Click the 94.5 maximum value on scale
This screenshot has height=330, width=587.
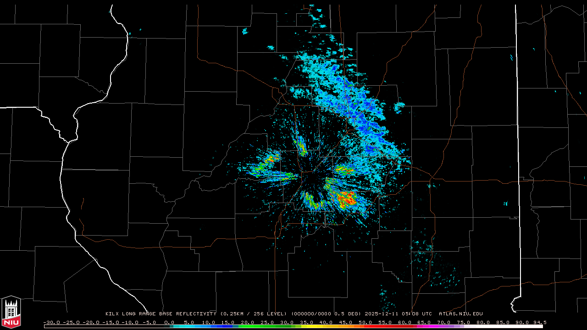click(x=539, y=322)
